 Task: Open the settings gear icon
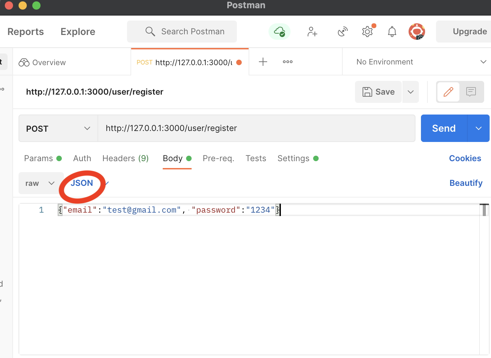[367, 32]
